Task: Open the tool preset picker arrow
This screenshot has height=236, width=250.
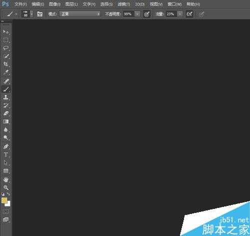Action: (x=16, y=14)
